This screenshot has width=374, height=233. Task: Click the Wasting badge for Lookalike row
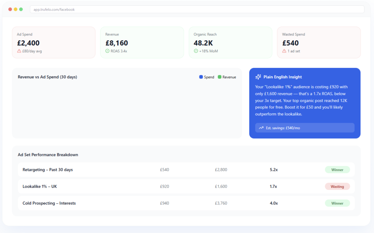[337, 187]
